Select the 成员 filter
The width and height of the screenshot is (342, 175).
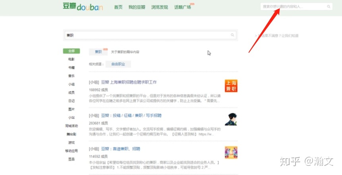point(71,92)
